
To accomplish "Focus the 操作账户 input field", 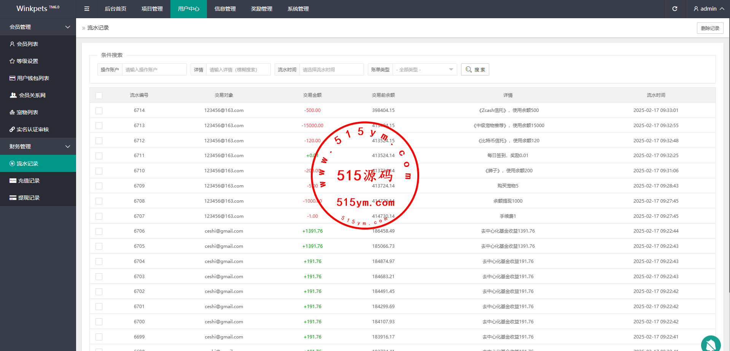I will pos(154,69).
